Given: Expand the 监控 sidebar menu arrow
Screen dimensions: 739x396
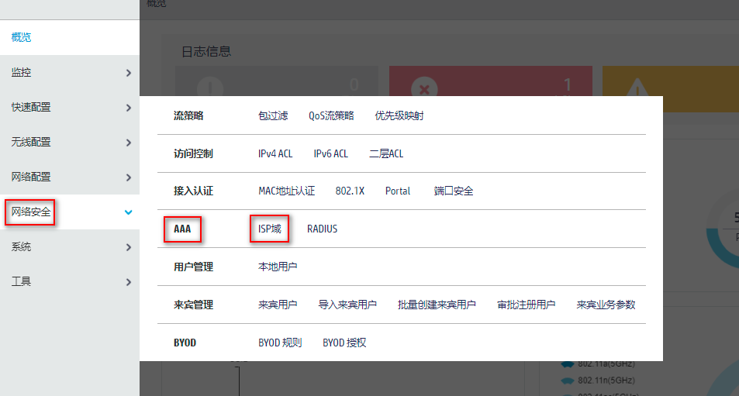Looking at the screenshot, I should tap(129, 73).
